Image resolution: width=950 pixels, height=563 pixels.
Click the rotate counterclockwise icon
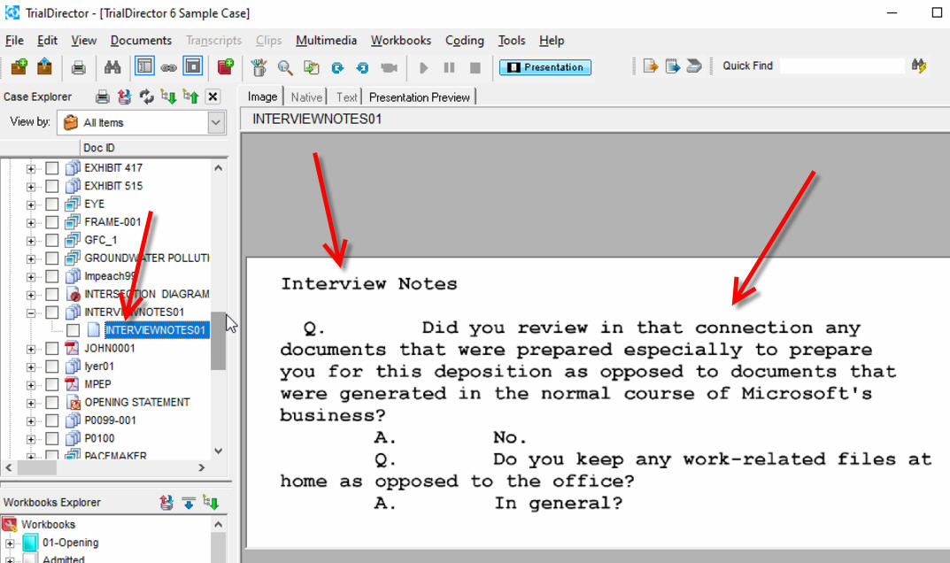(x=362, y=68)
